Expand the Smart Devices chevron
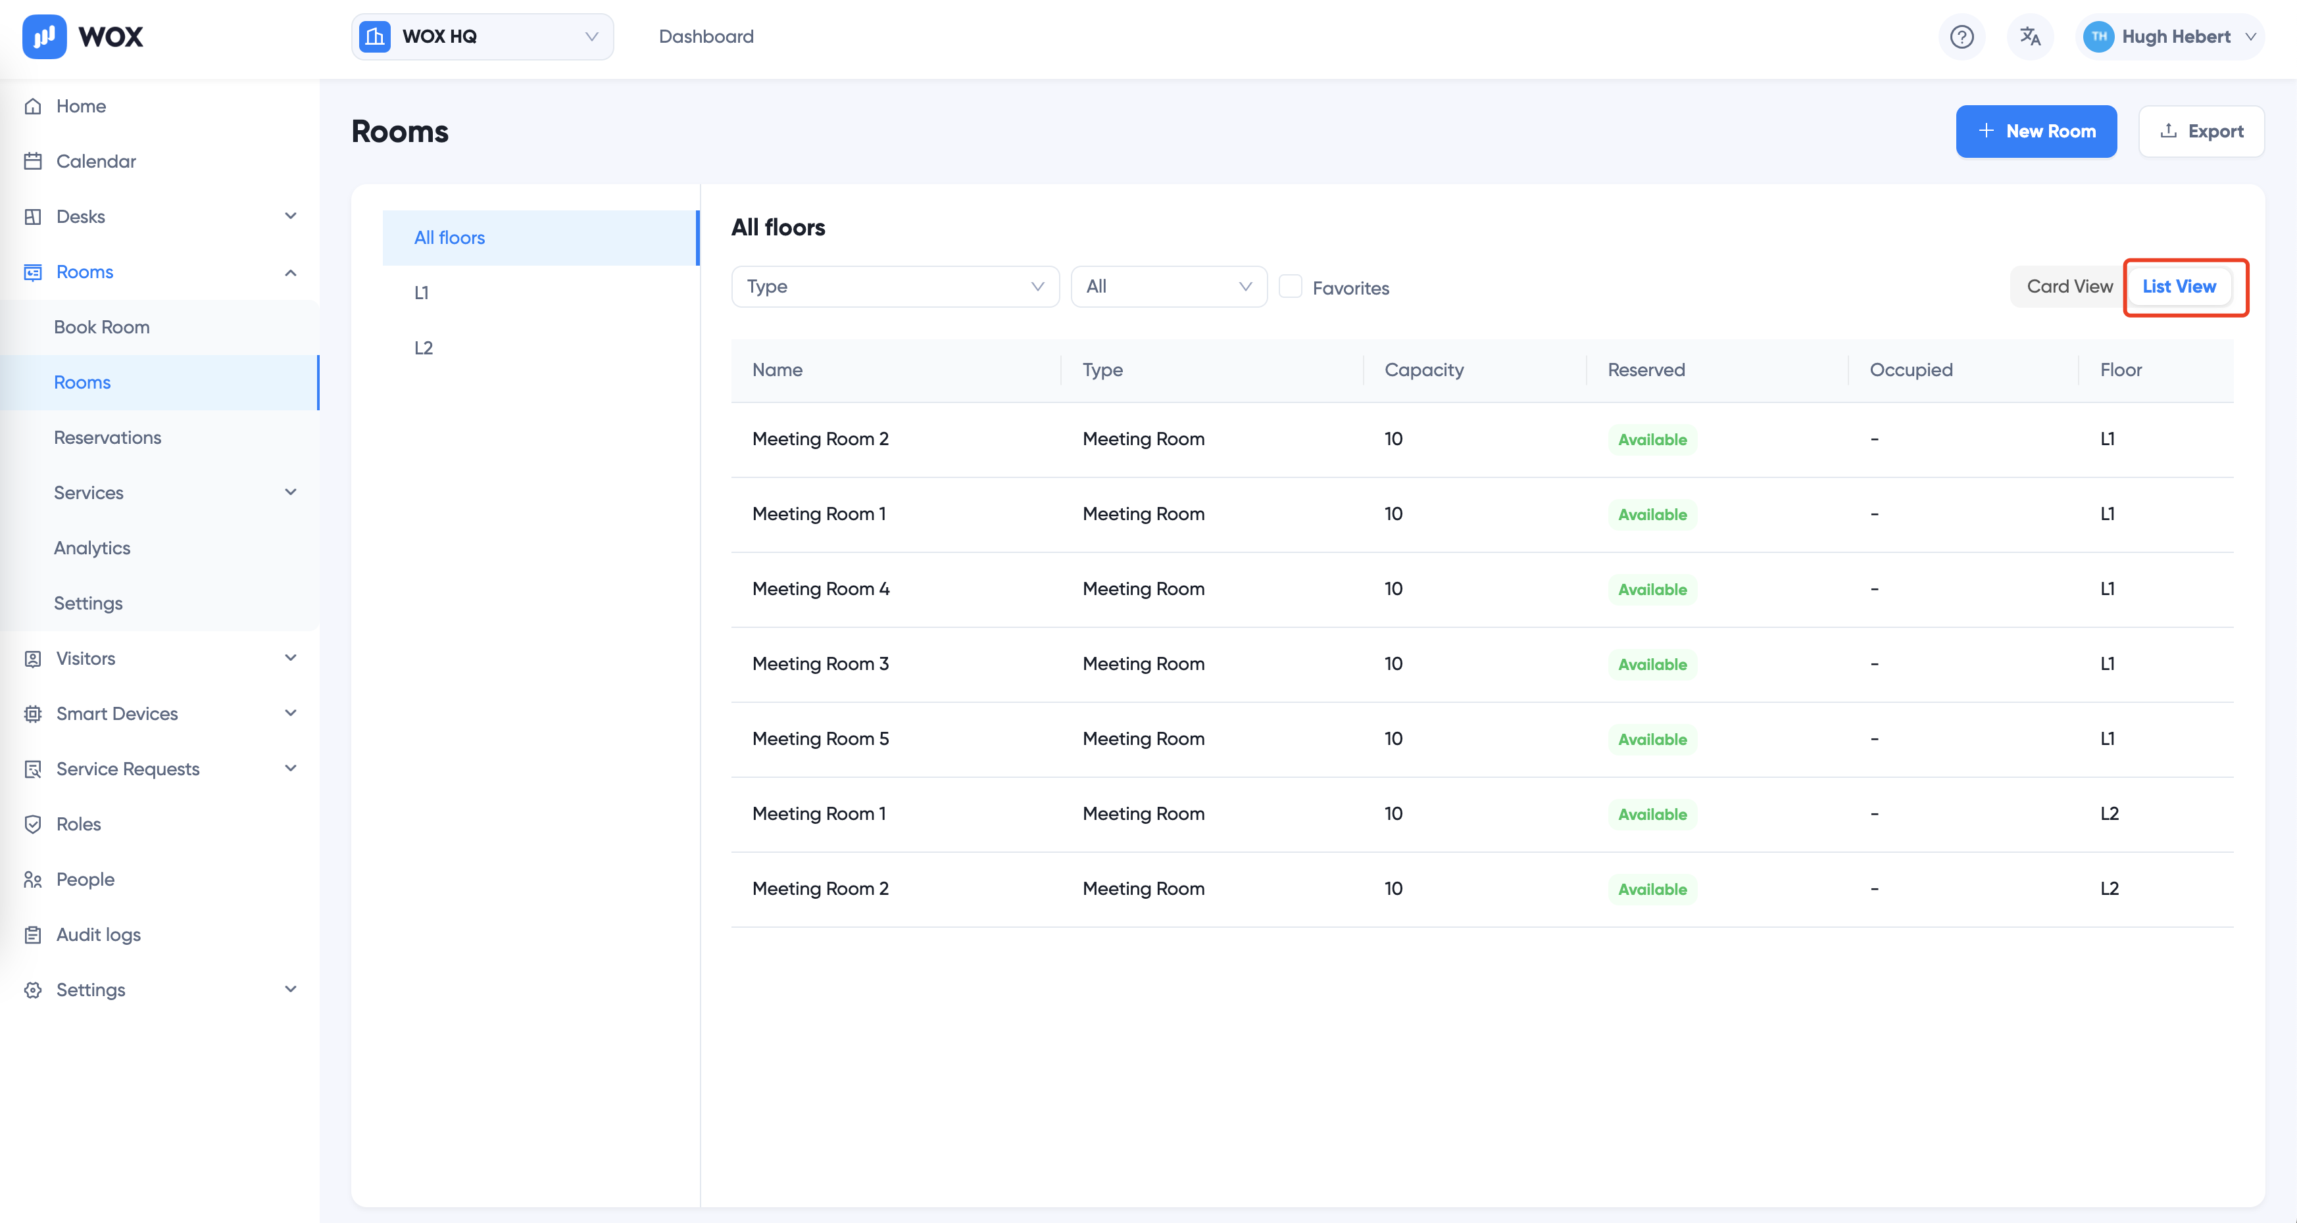2297x1223 pixels. click(x=291, y=714)
